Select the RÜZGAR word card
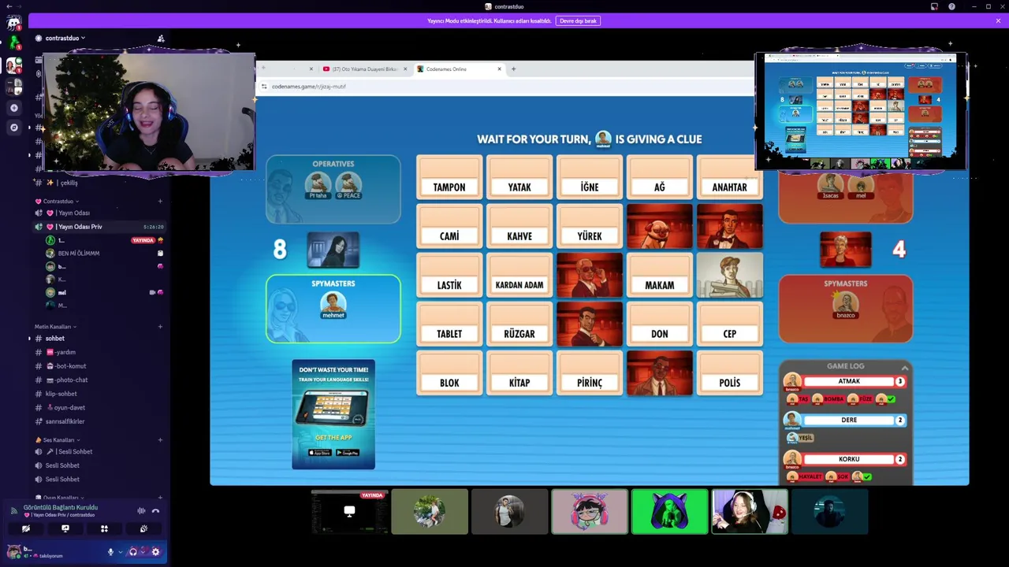 (x=519, y=324)
